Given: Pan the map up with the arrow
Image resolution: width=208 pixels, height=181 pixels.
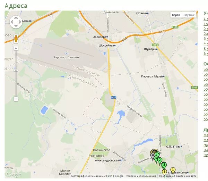Looking at the screenshot, I should [x=16, y=18].
